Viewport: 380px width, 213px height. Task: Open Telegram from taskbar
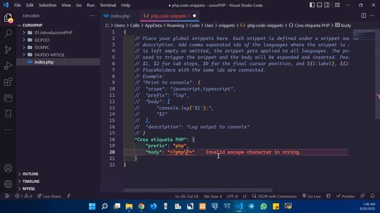251,206
